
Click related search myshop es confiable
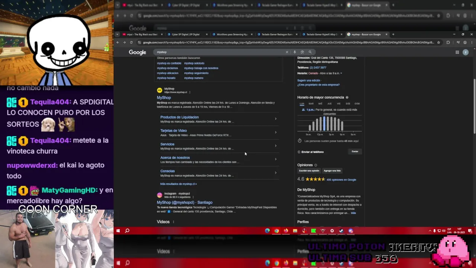pyautogui.click(x=169, y=63)
